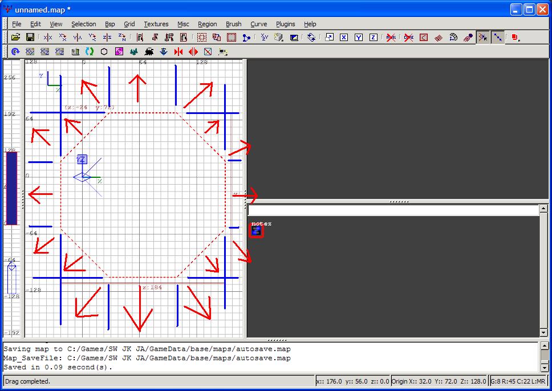The width and height of the screenshot is (552, 391).
Task: Open the Curve menu
Action: tap(259, 24)
